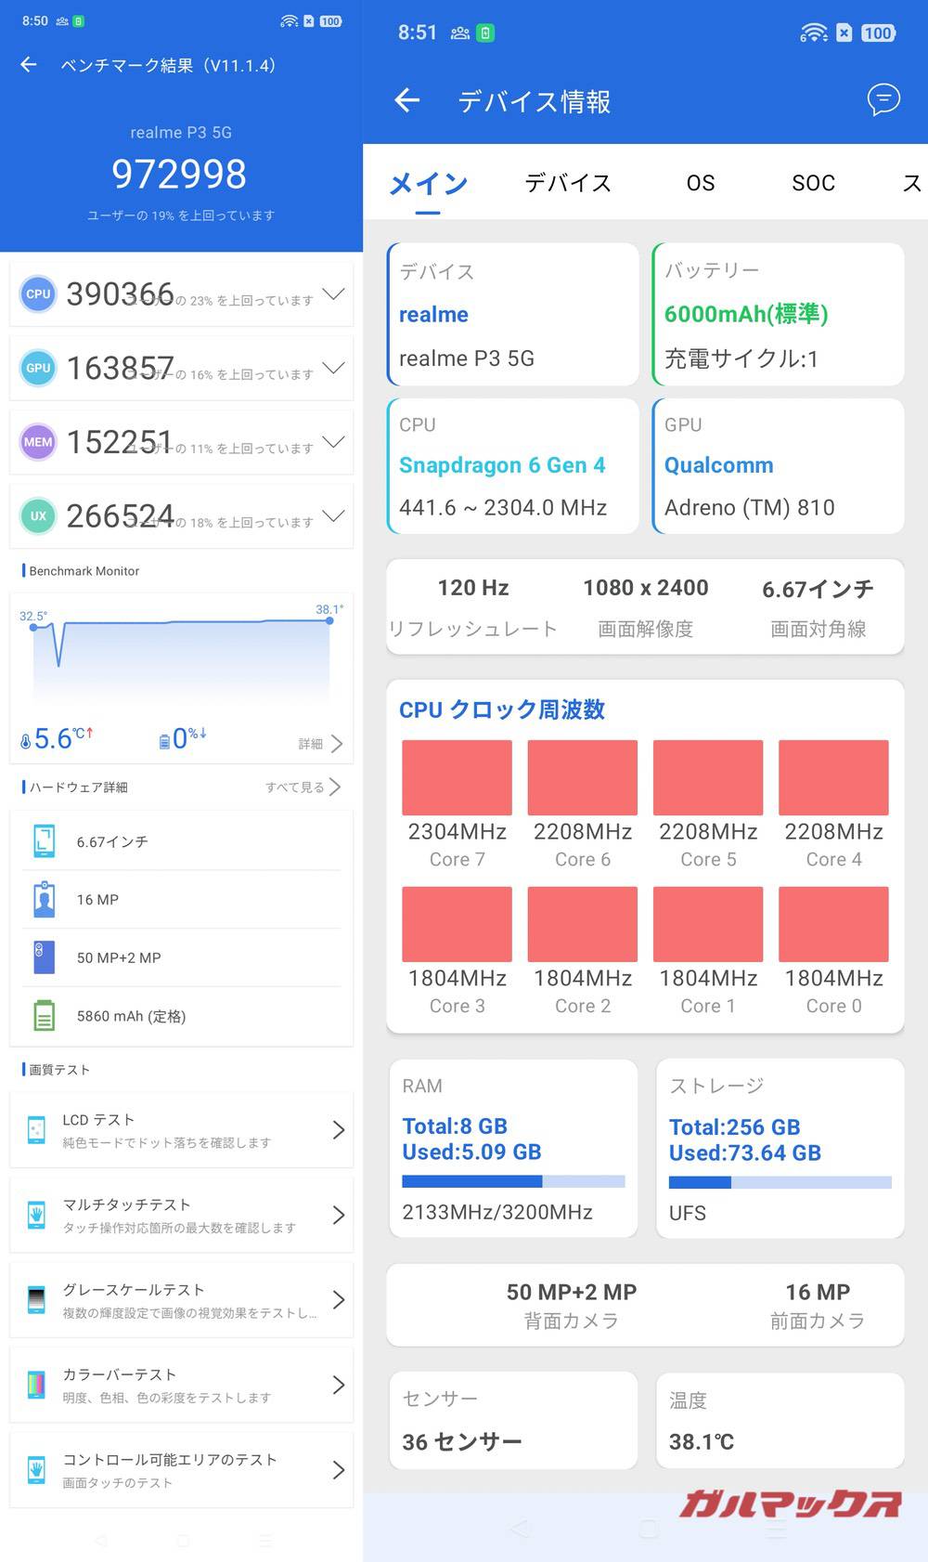
Task: Tap the Wi-Fi status icon in right screen
Action: tap(813, 33)
